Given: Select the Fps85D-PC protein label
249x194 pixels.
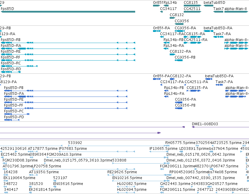Looking at the screenshot, I should click(x=14, y=111).
